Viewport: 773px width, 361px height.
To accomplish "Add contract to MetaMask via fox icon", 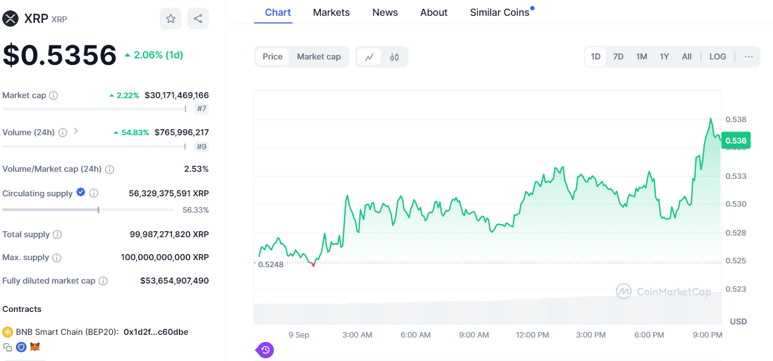I will point(34,347).
